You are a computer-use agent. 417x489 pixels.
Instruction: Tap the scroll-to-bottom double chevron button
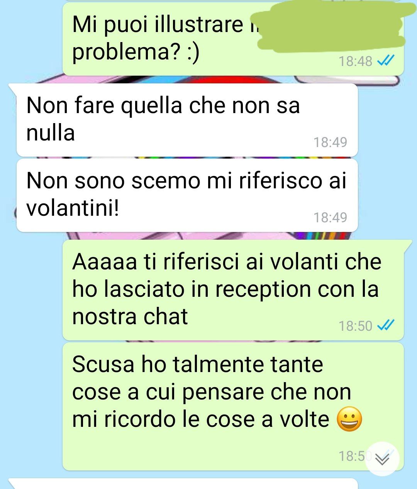coord(382,459)
